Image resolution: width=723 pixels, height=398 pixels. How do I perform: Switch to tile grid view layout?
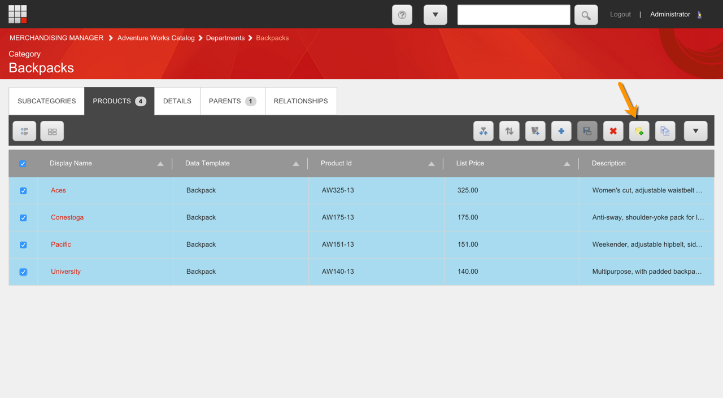tap(52, 131)
